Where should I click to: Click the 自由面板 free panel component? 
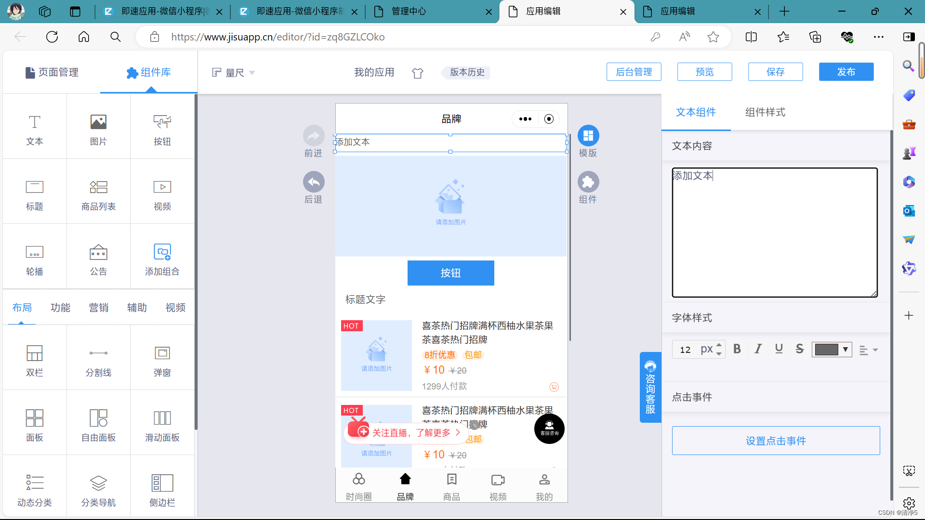[98, 425]
